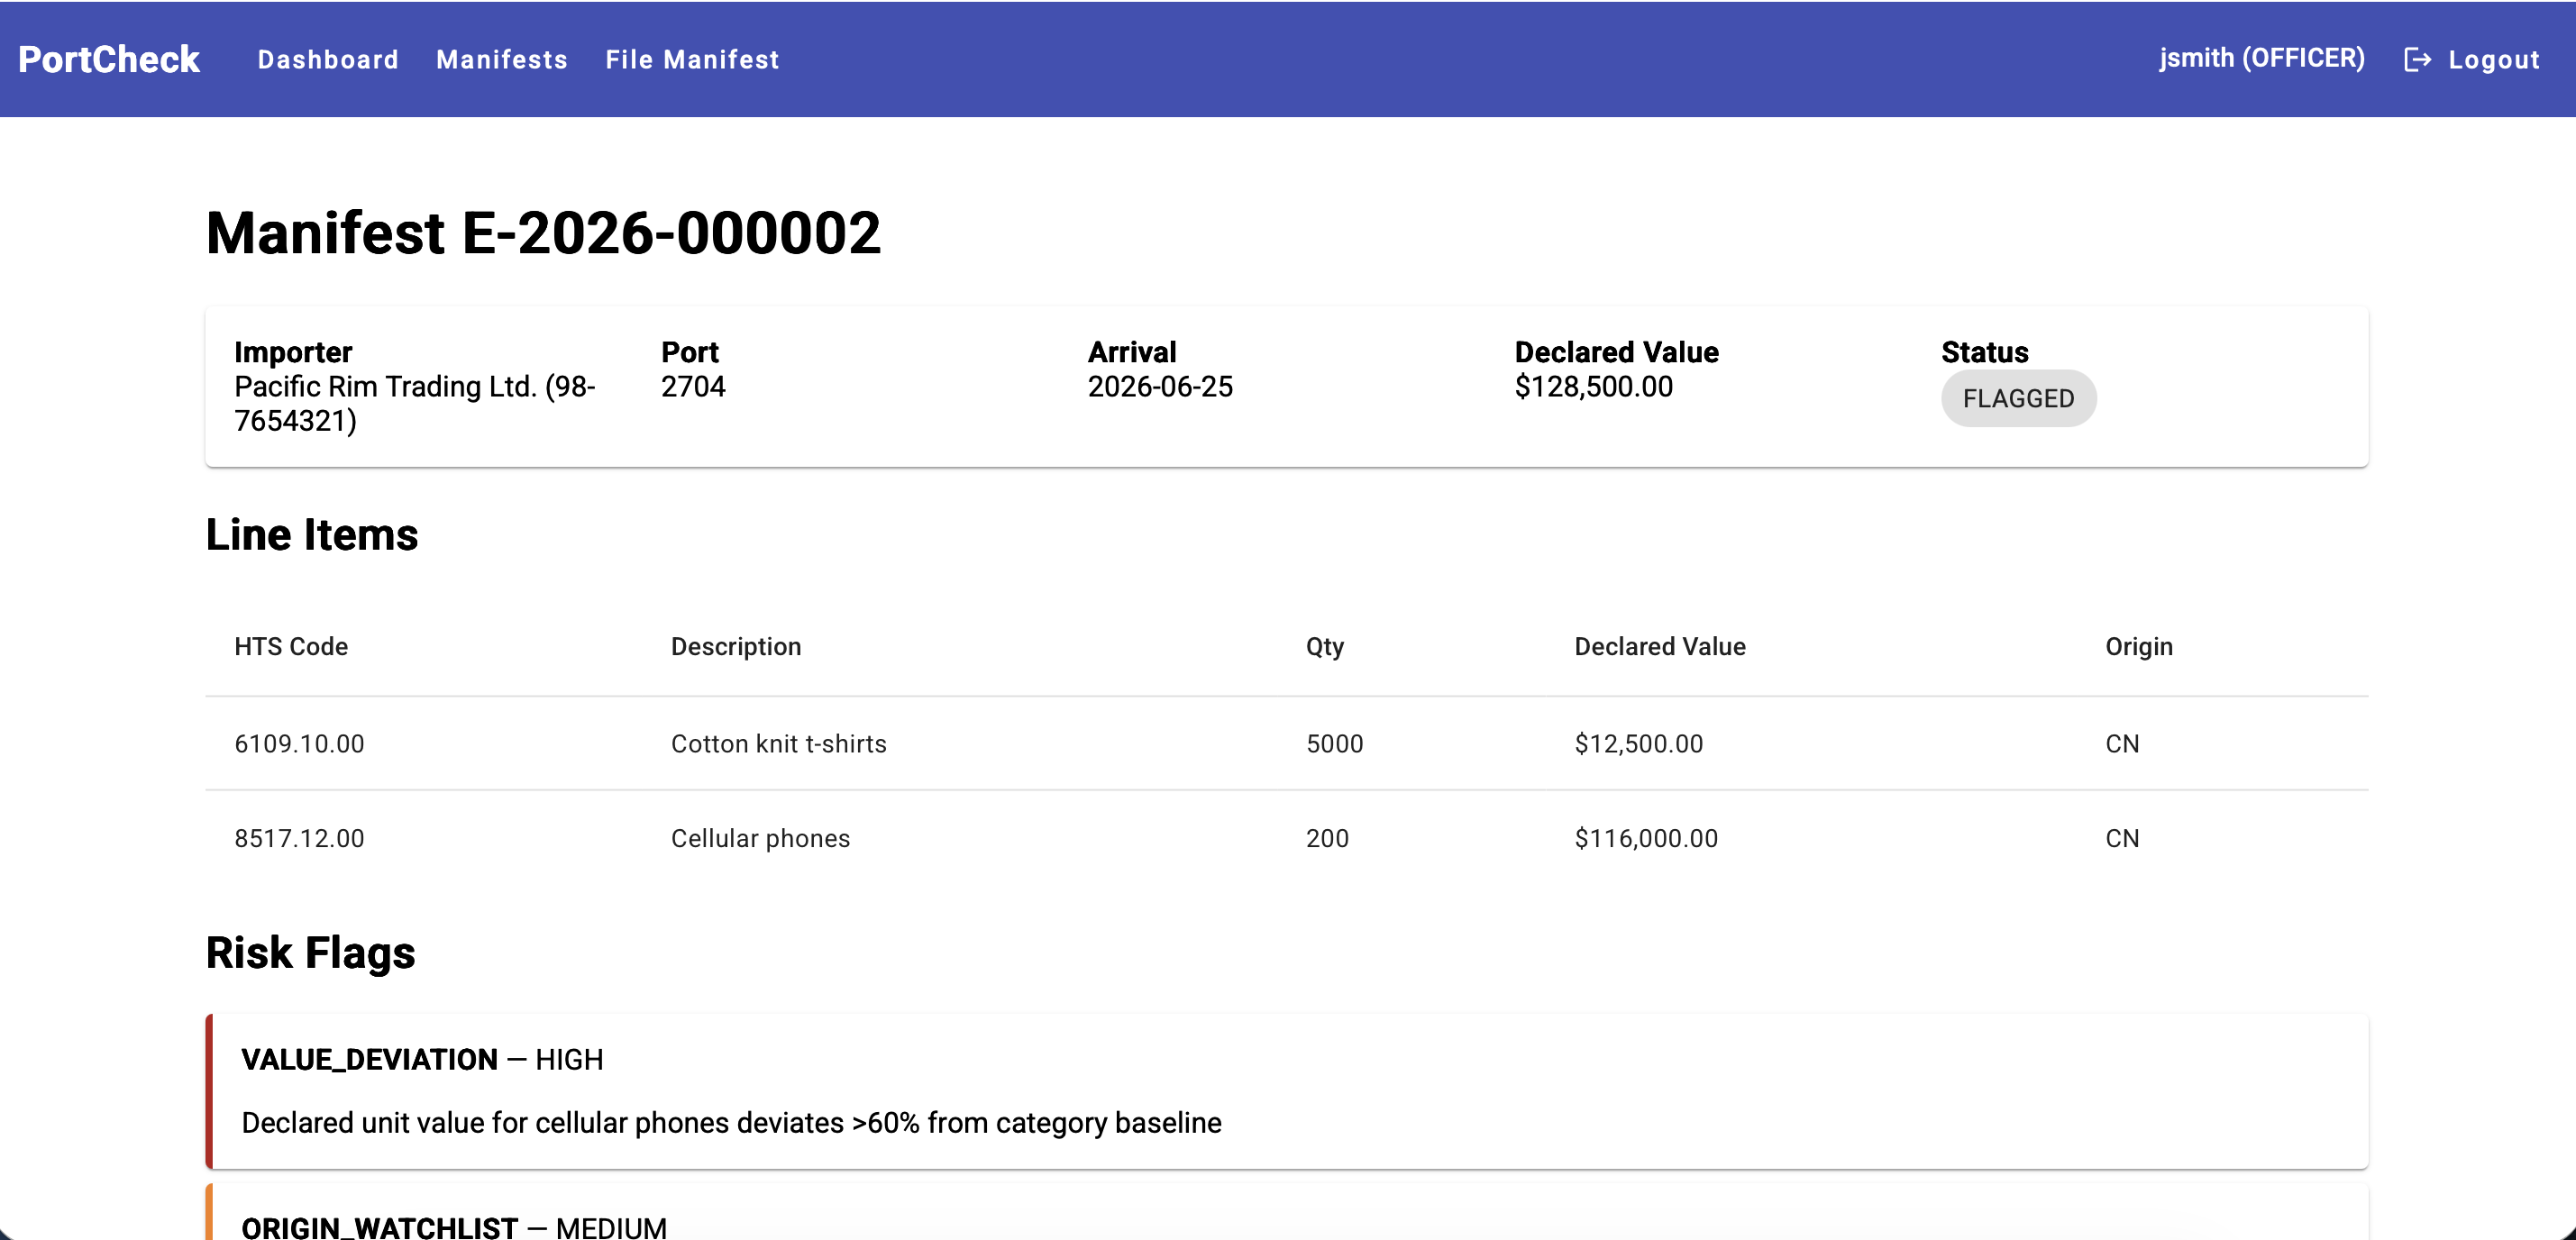Screen dimensions: 2576x1240
Task: Click the cellular phones deviation flag description
Action: (x=731, y=1122)
